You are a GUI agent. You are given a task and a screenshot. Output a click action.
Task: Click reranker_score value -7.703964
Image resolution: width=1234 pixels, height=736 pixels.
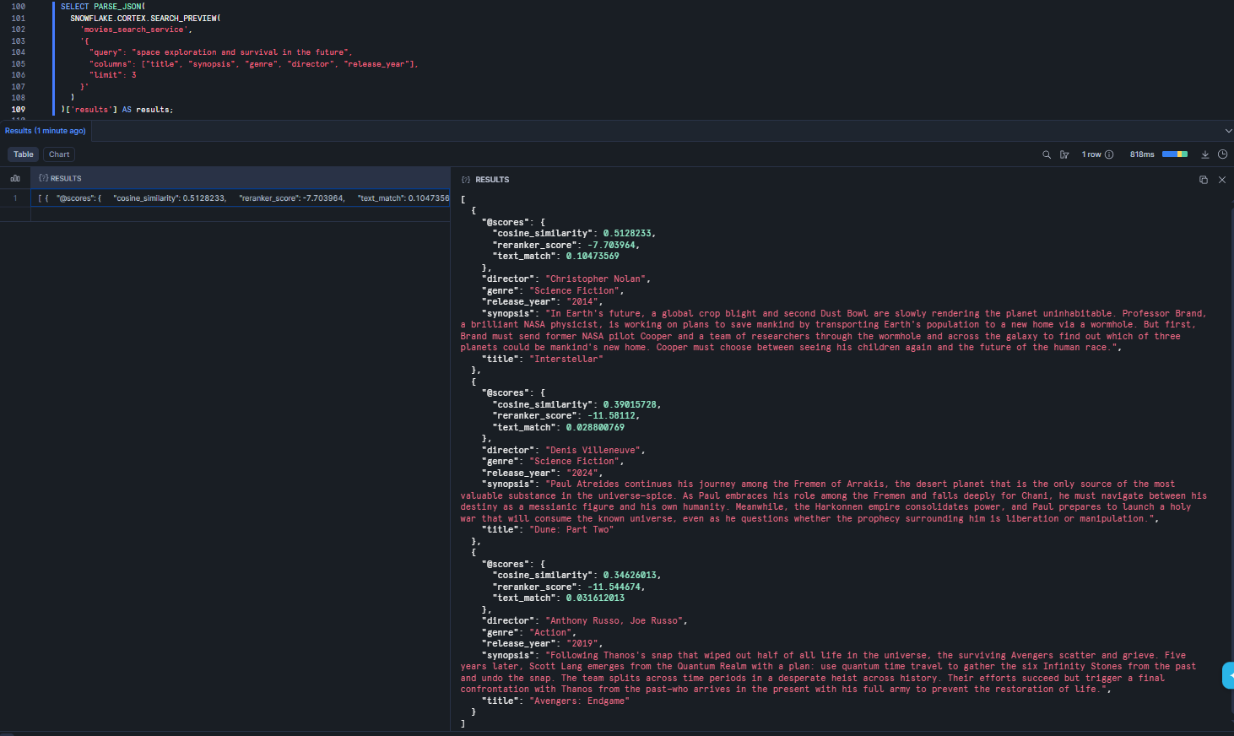pos(612,246)
